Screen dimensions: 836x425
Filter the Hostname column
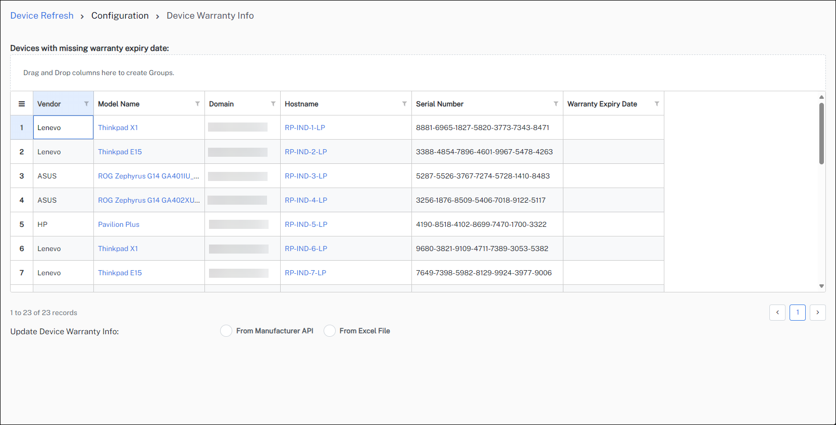point(404,104)
